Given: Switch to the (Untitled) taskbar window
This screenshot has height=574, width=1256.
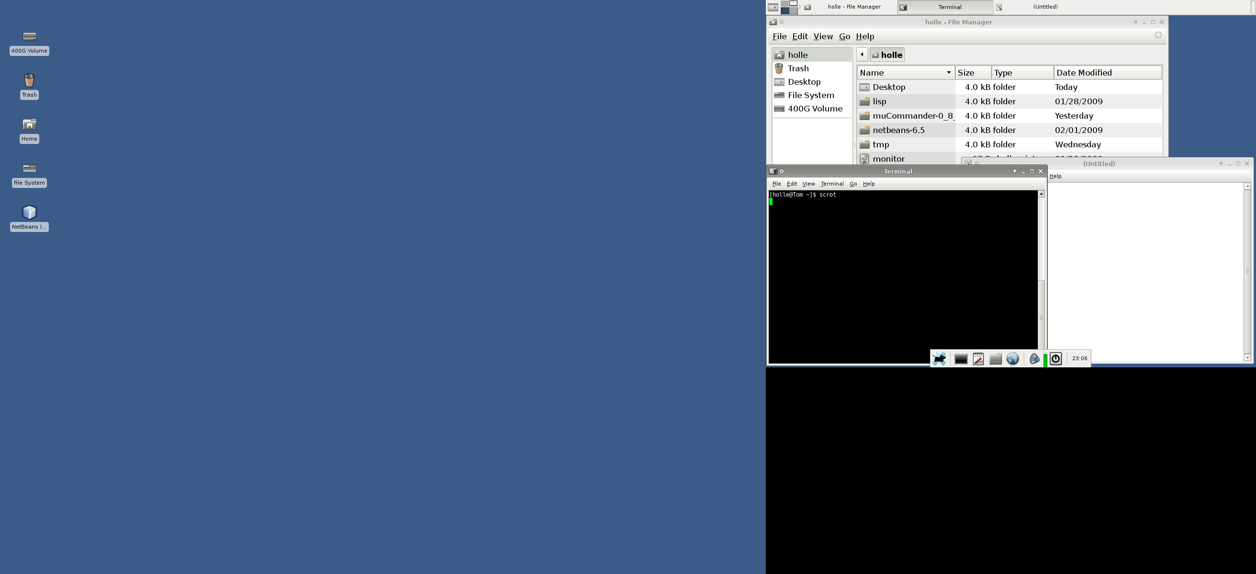Looking at the screenshot, I should pyautogui.click(x=1045, y=7).
